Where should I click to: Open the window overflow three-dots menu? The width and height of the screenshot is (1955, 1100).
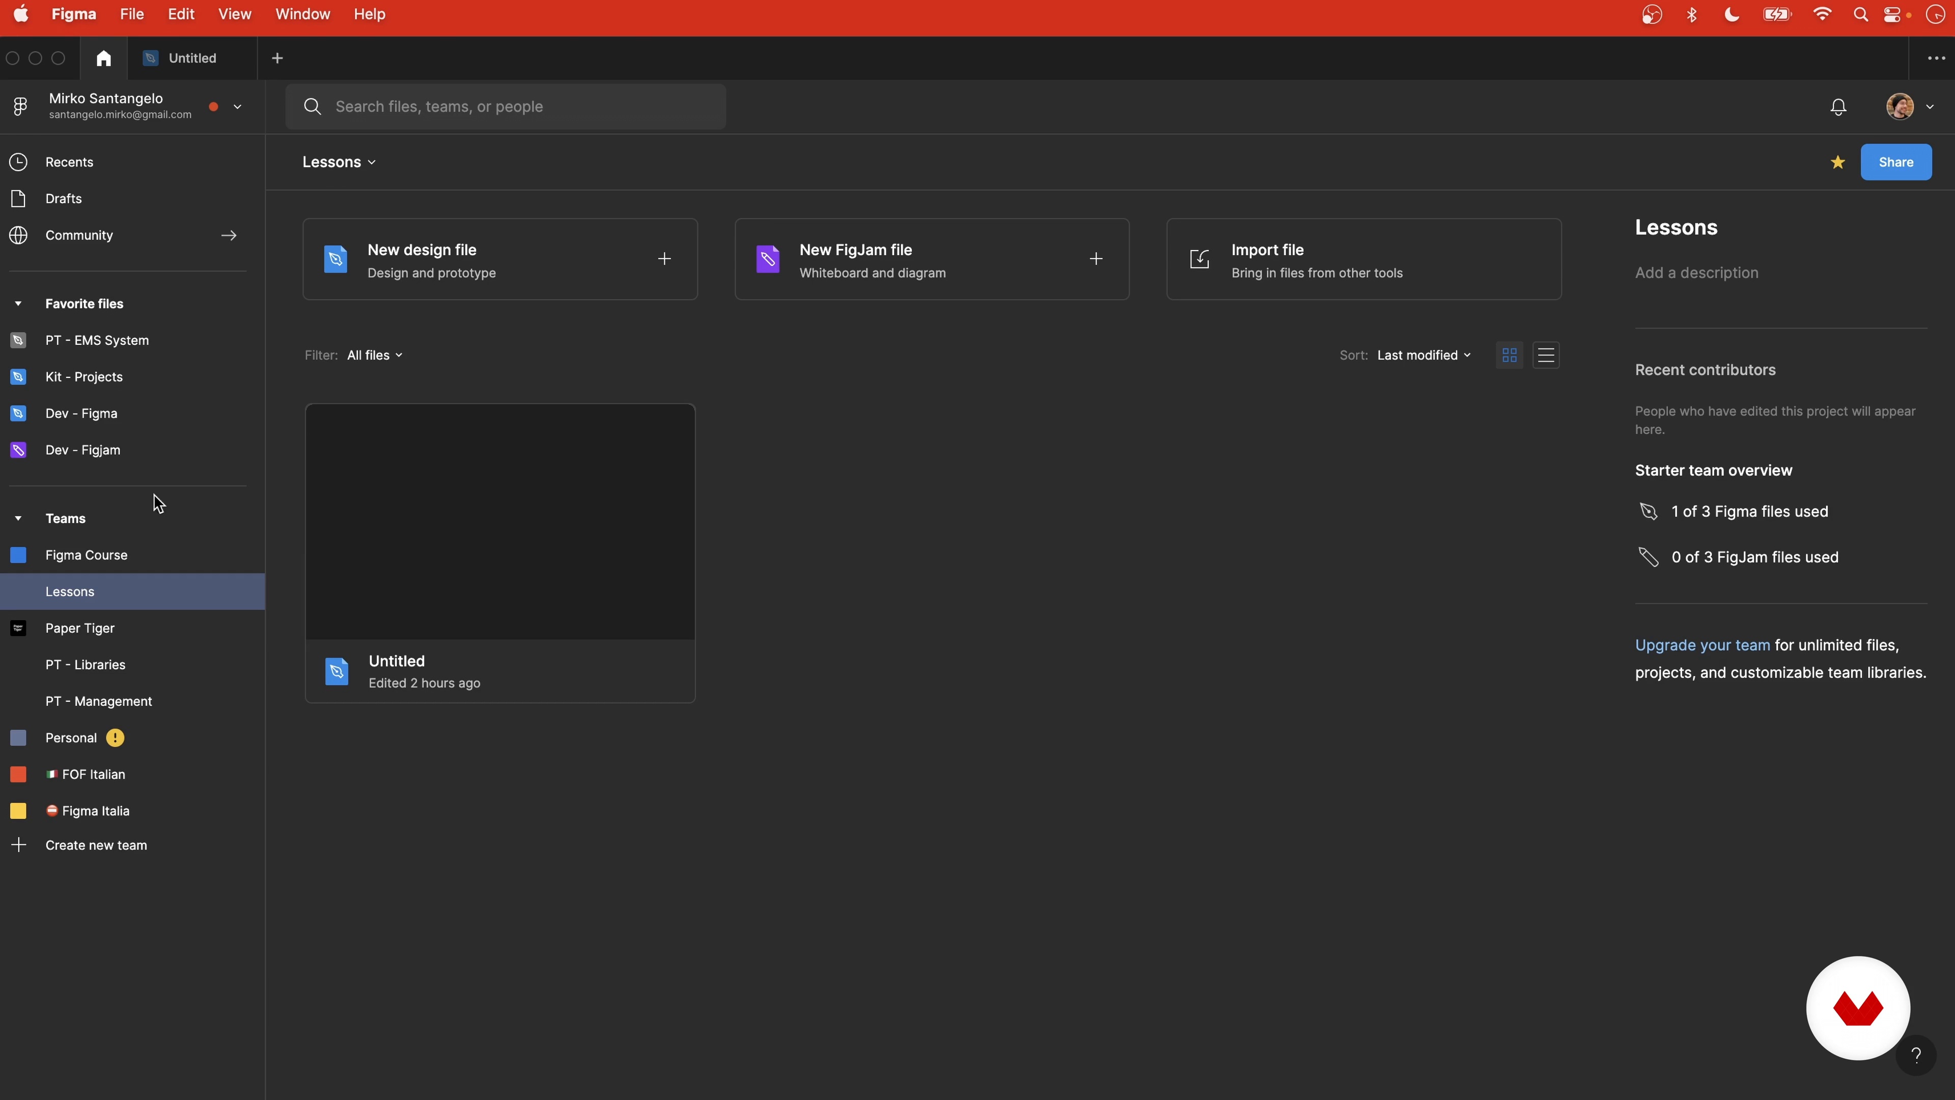(1936, 59)
